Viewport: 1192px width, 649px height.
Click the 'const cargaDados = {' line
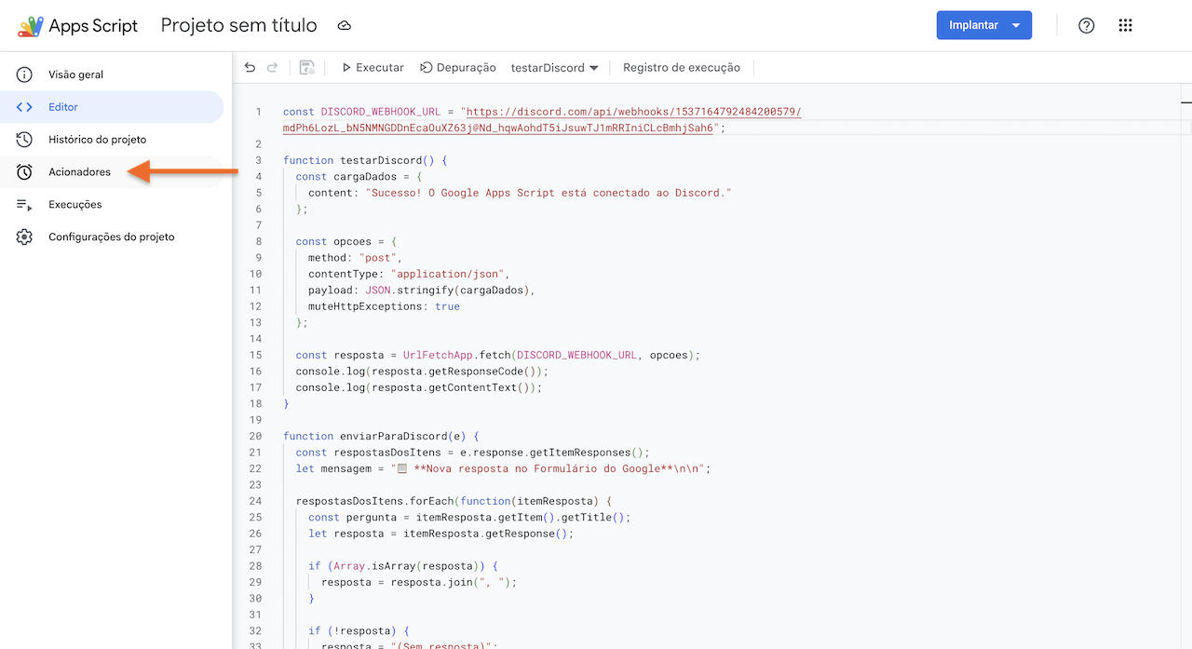pos(359,176)
